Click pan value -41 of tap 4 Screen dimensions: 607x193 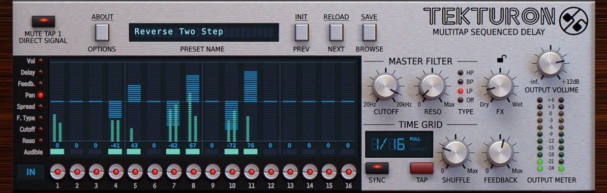tap(115, 145)
